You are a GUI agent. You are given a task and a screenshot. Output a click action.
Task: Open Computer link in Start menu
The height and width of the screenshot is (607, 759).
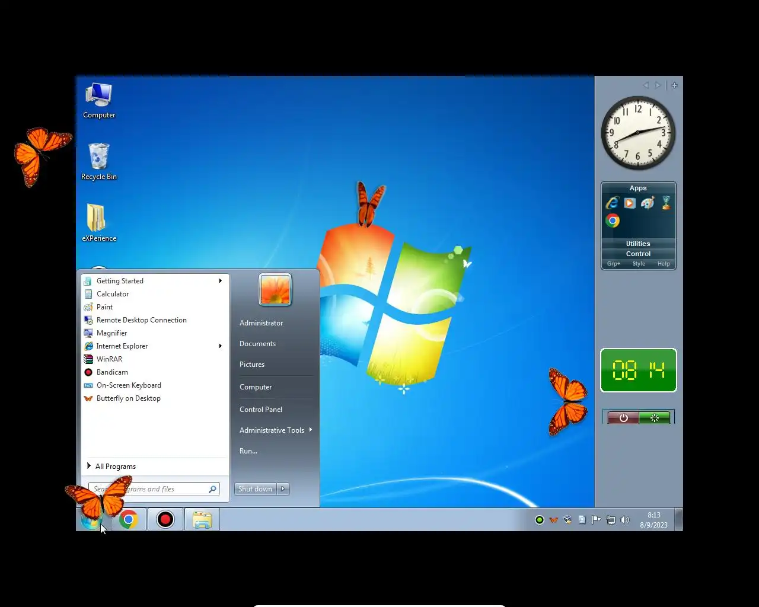[275, 387]
